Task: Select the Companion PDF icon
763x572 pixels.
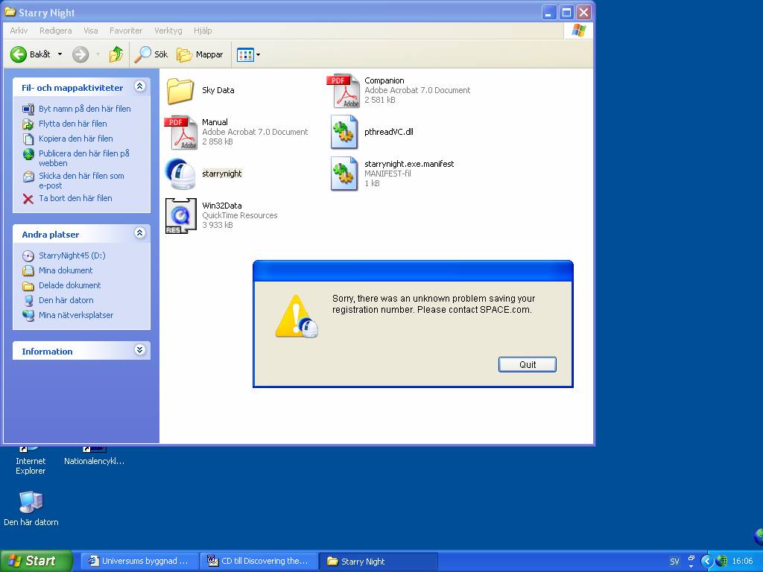Action: coord(343,90)
